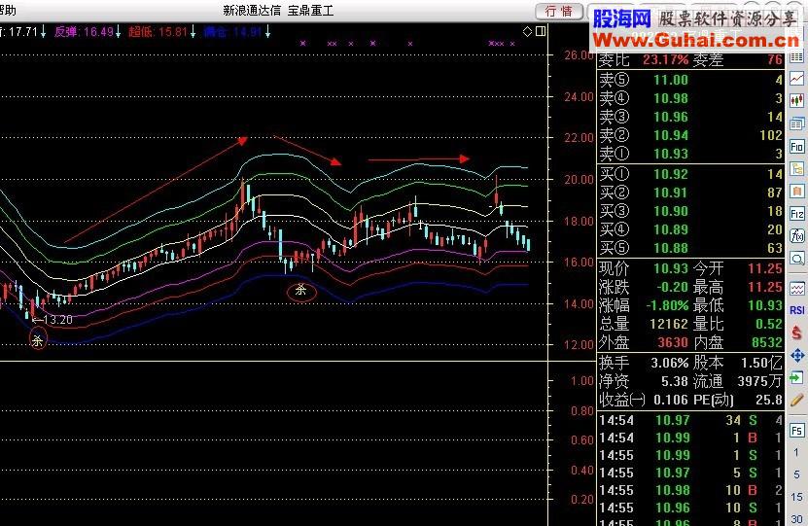Click the red dollar sign icon
This screenshot has height=526, width=808.
tap(796, 333)
